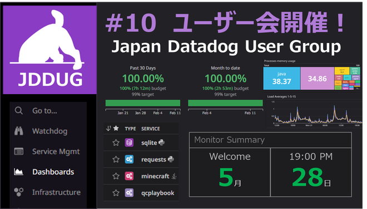The height and width of the screenshot is (209, 367).
Task: Sort by the TYPE column header
Action: click(130, 129)
